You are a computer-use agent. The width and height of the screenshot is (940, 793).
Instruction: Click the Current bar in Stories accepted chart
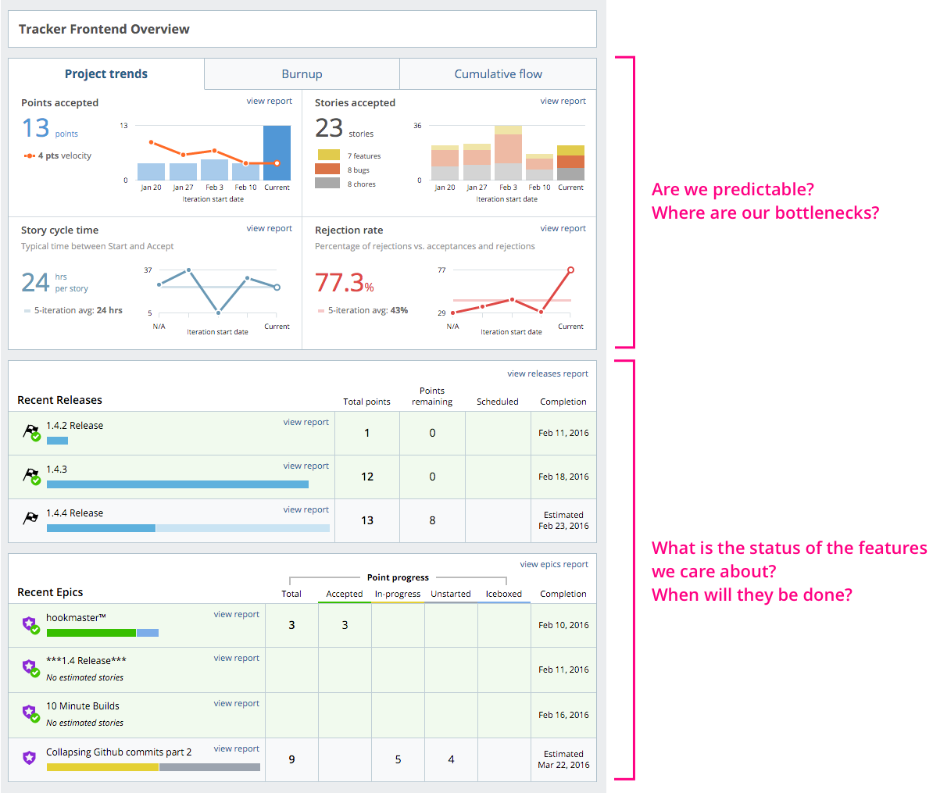570,163
